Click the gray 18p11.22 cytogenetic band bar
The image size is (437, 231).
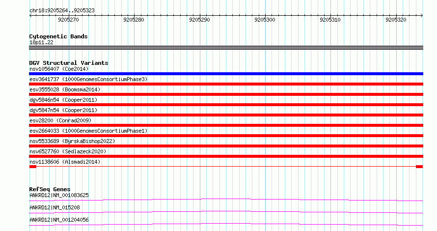coord(226,48)
